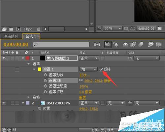Click left arrow of project panel scrollbar
The image size is (165, 132).
[45, 29]
